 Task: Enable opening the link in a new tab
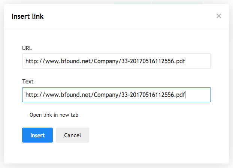pyautogui.click(x=54, y=115)
